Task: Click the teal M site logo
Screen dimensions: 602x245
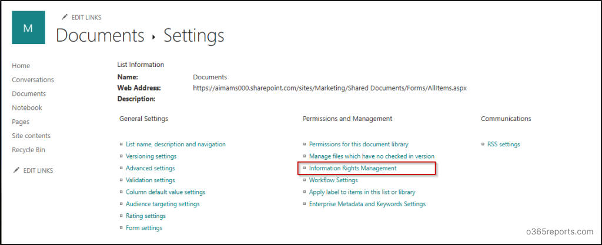Action: click(x=28, y=28)
